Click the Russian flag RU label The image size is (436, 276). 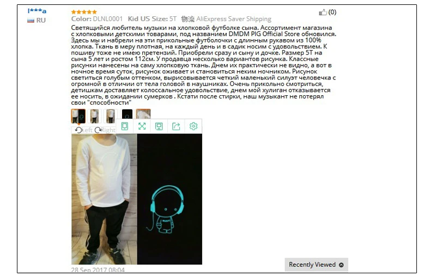[x=37, y=20]
